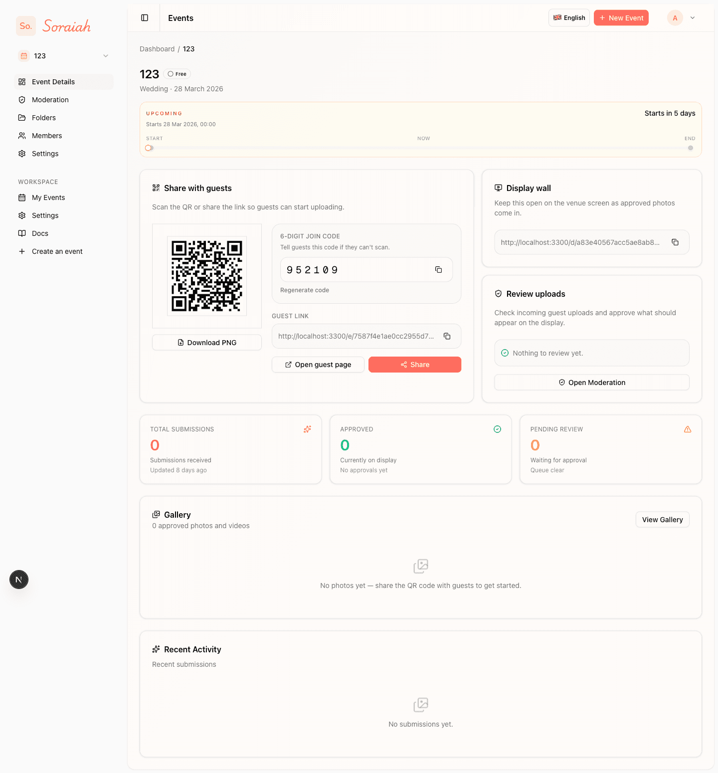Viewport: 718px width, 773px height.
Task: Open My Events under Workspace
Action: coord(48,197)
